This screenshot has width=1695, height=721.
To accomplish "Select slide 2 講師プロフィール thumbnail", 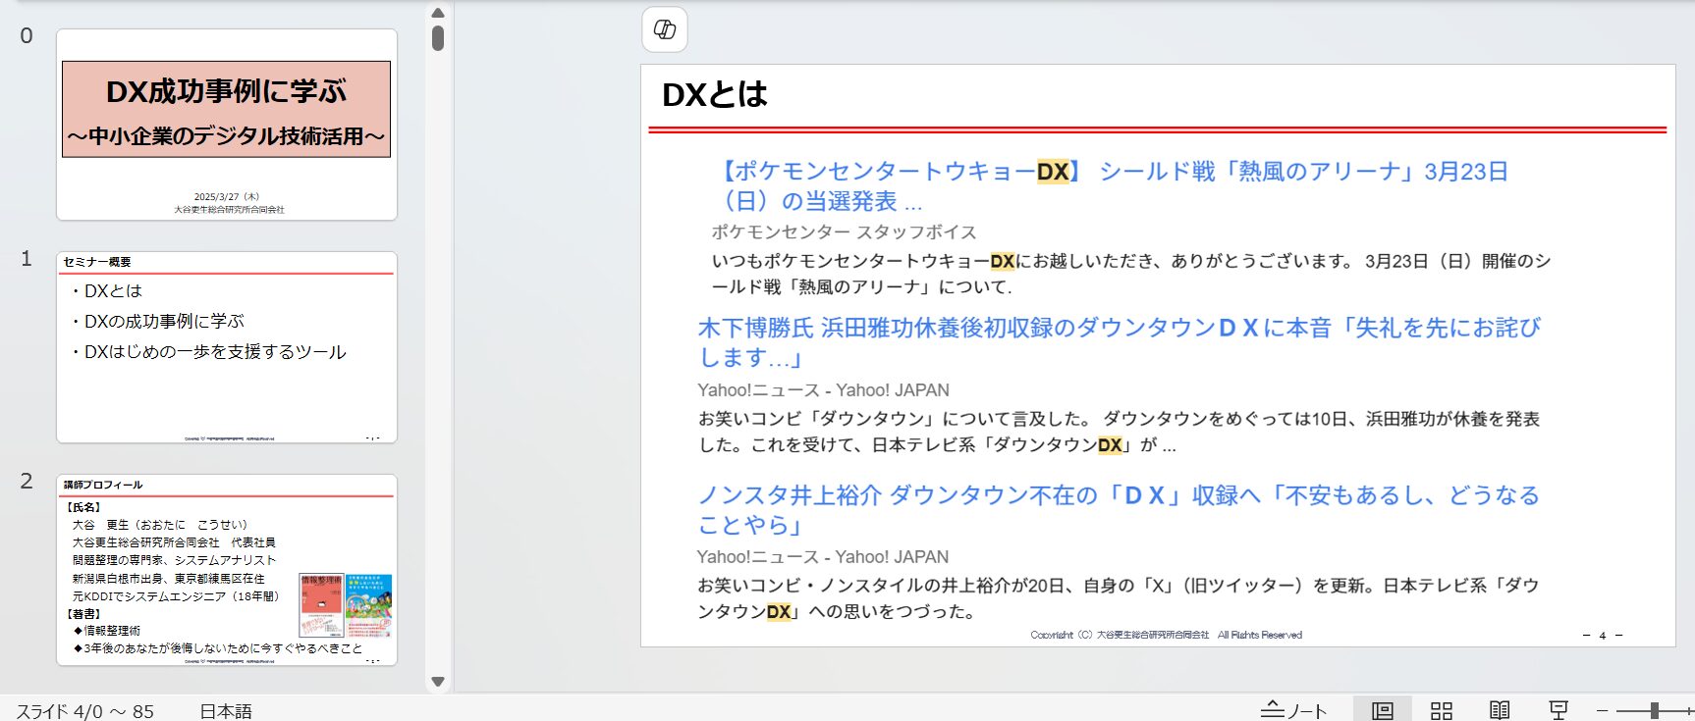I will coord(227,570).
